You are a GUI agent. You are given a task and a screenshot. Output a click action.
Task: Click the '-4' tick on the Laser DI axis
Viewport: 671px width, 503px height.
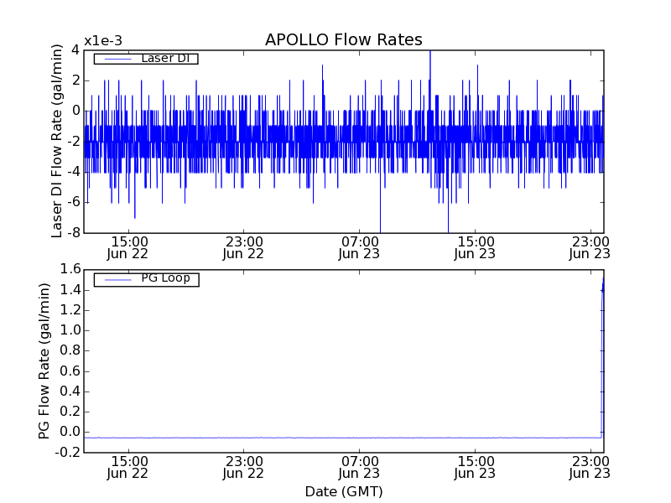[x=73, y=173]
